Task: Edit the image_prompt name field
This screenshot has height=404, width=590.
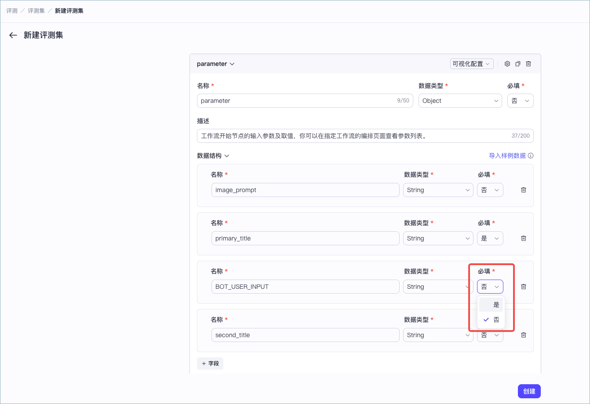Action: click(x=306, y=190)
